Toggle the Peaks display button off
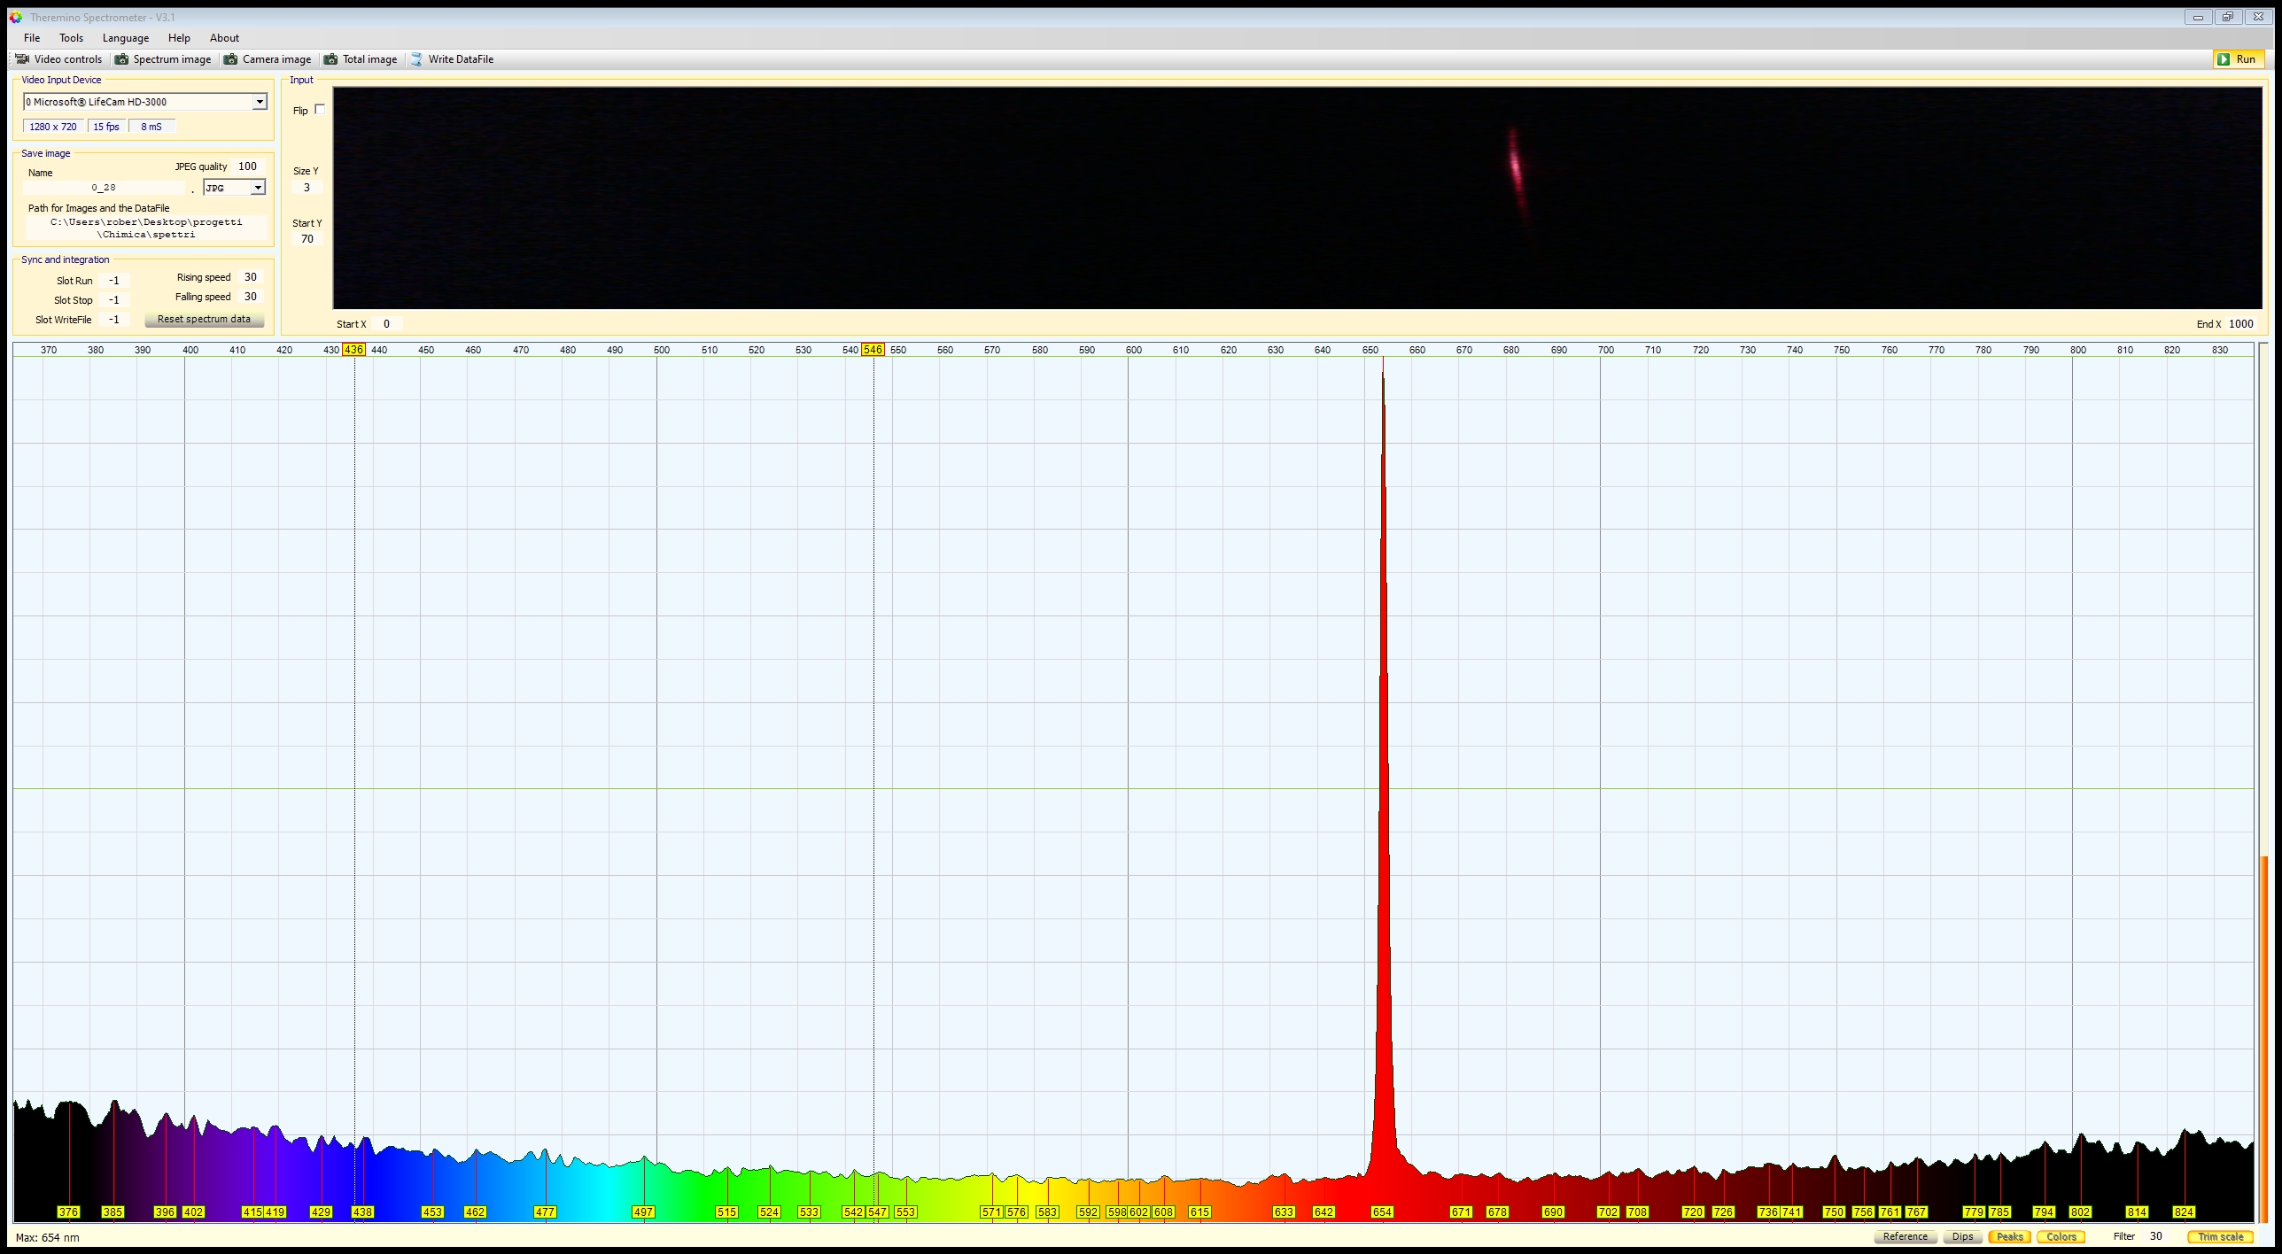 point(2008,1236)
